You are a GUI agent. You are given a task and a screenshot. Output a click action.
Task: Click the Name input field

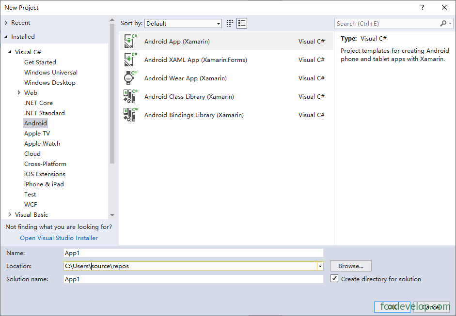193,253
